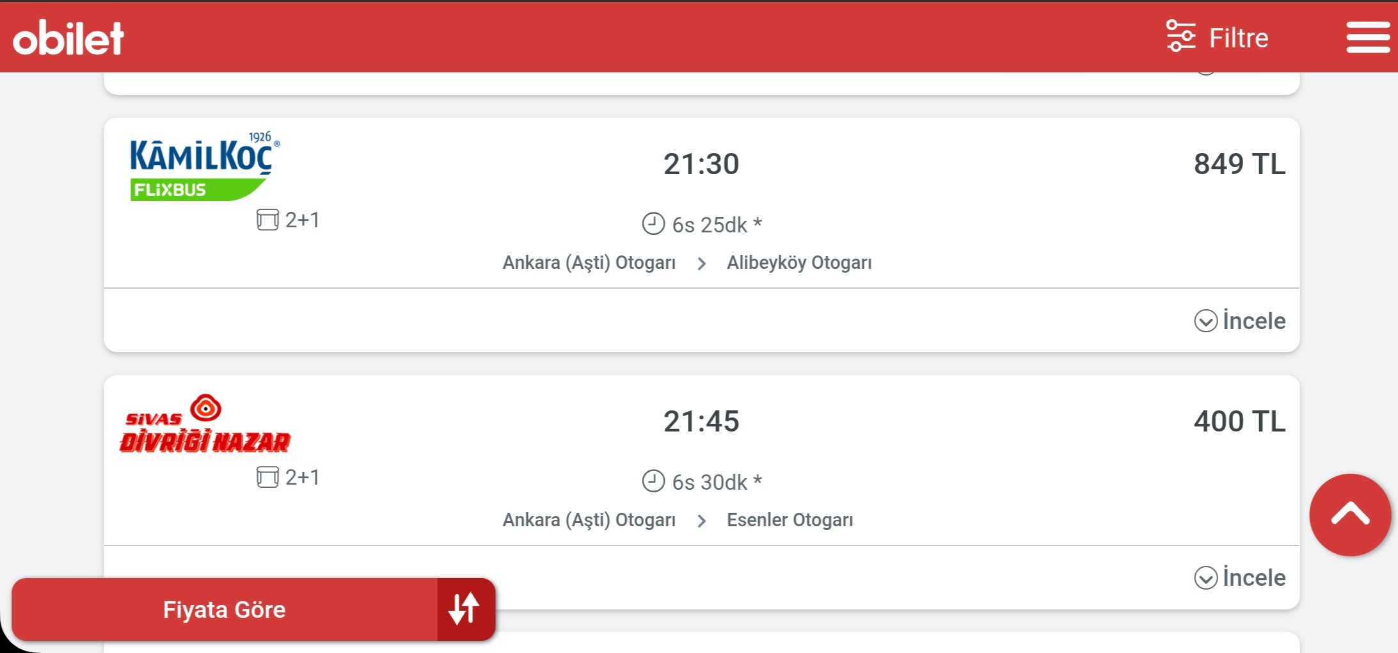The height and width of the screenshot is (653, 1398).
Task: Click the seat icon on Divriği Nazar trip
Action: click(267, 477)
